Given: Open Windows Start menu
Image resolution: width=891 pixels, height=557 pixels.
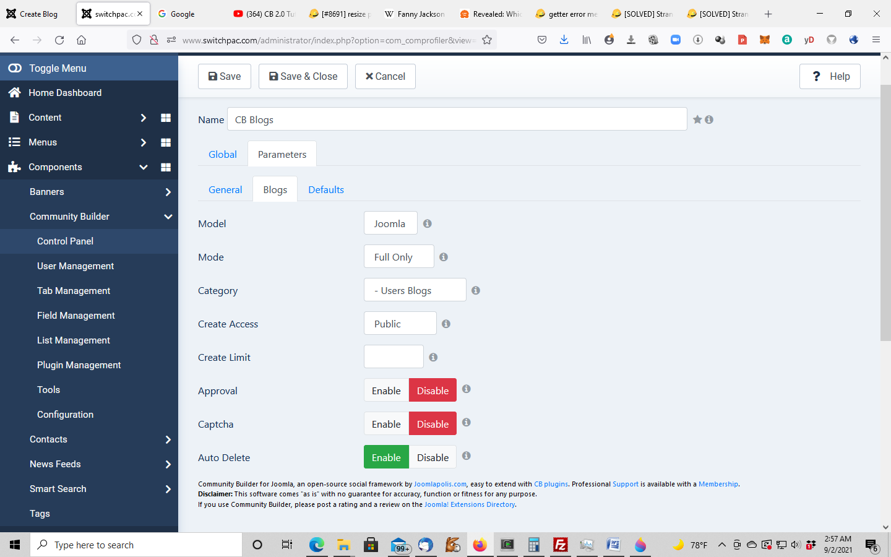Looking at the screenshot, I should (x=15, y=545).
